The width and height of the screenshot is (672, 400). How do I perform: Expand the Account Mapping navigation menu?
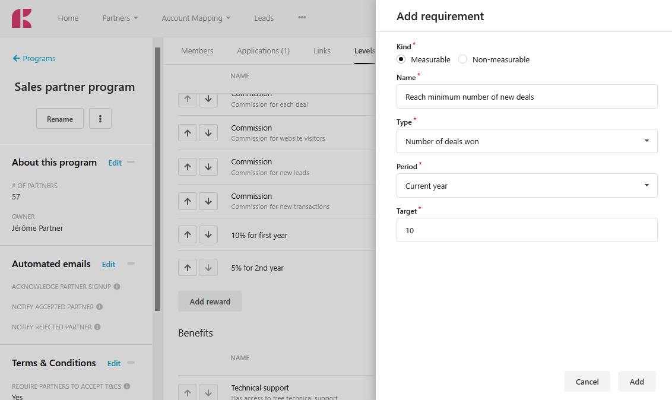point(196,18)
